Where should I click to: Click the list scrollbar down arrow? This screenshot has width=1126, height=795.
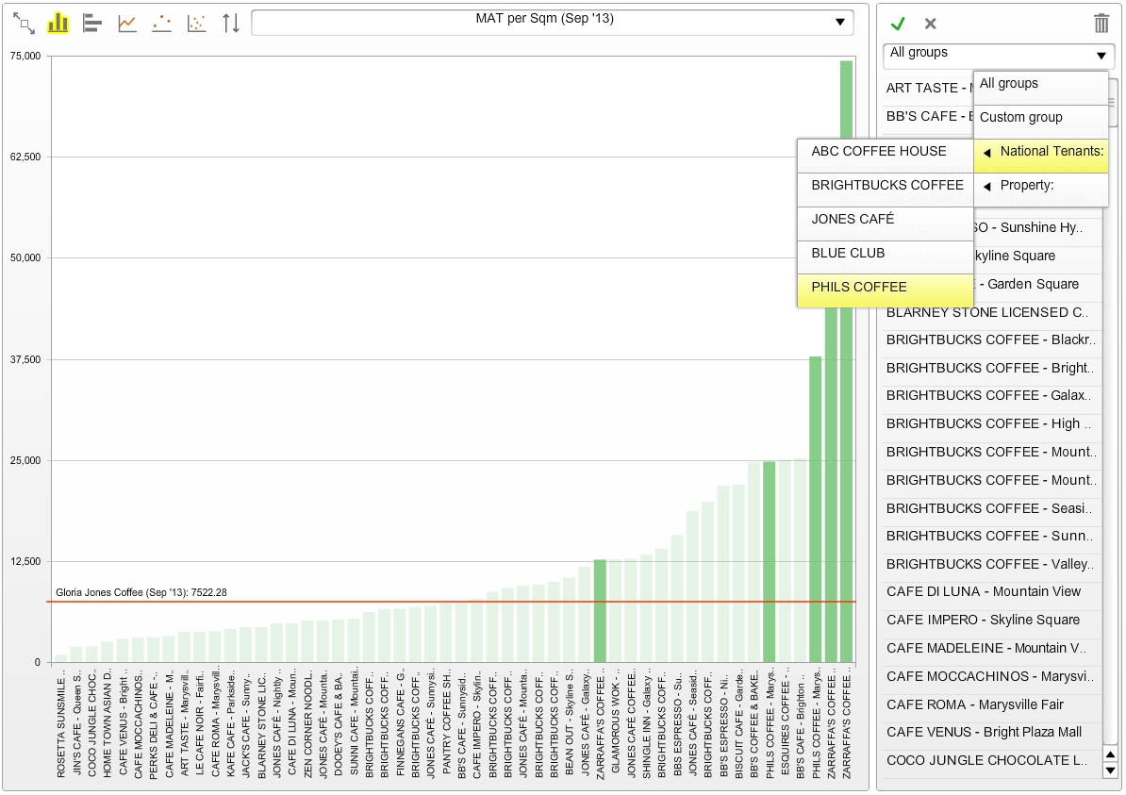click(1110, 770)
